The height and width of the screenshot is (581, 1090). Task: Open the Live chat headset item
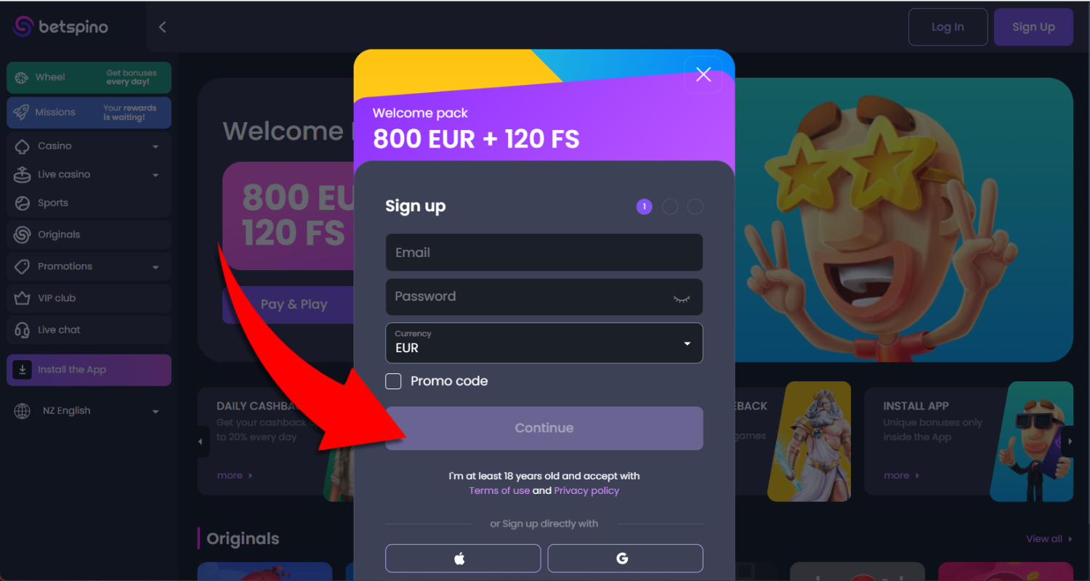(89, 330)
